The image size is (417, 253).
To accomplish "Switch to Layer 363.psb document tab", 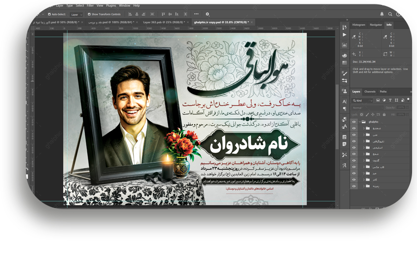I will click(x=162, y=22).
